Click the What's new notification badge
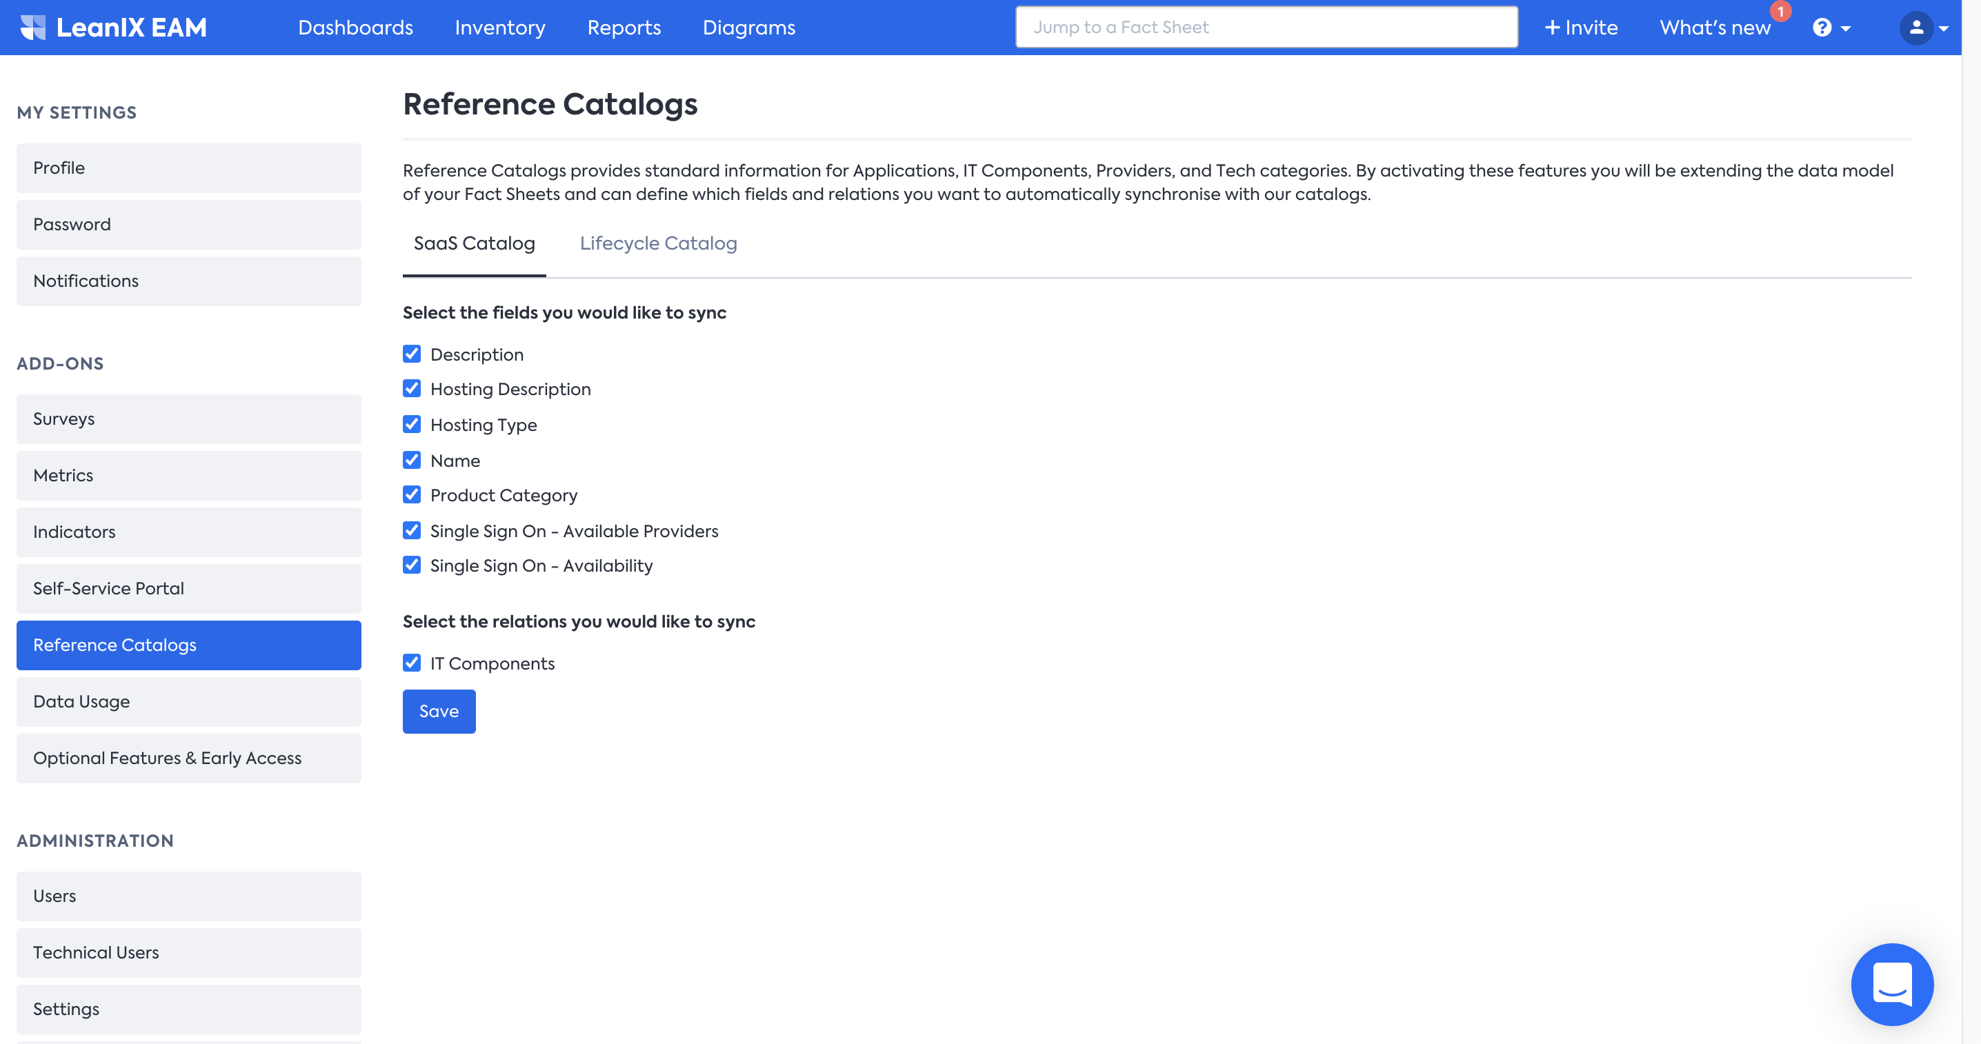Screen dimensions: 1981x1044 coord(1780,12)
